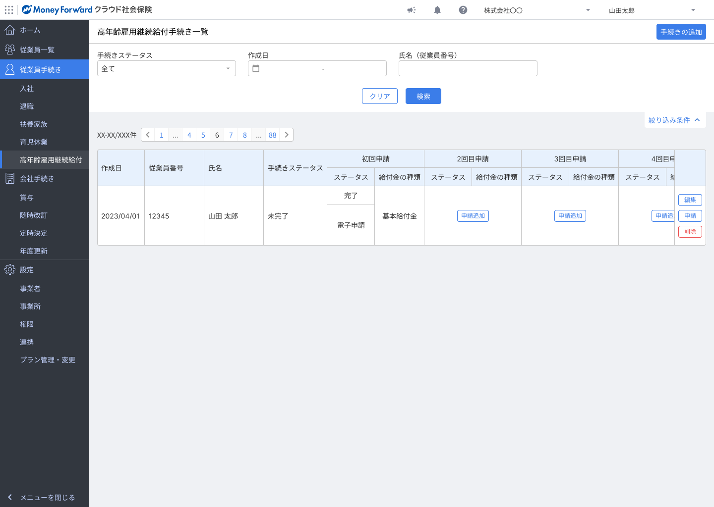Open ホーム in the sidebar

(45, 30)
